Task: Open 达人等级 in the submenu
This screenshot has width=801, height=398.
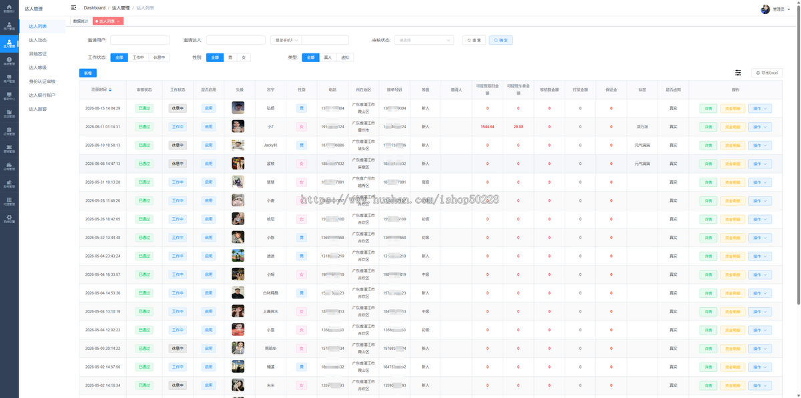Action: tap(38, 67)
